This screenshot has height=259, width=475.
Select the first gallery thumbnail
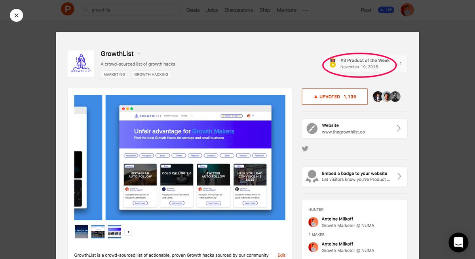click(x=81, y=231)
